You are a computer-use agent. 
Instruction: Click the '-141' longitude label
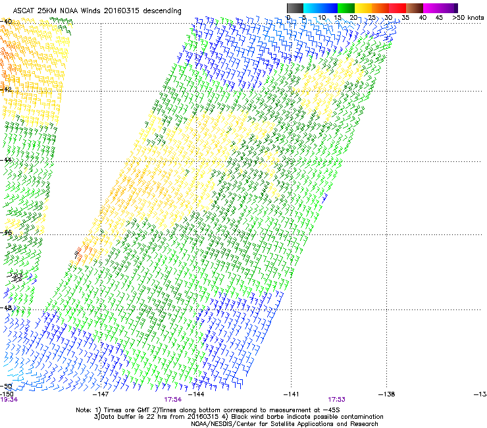(x=292, y=394)
